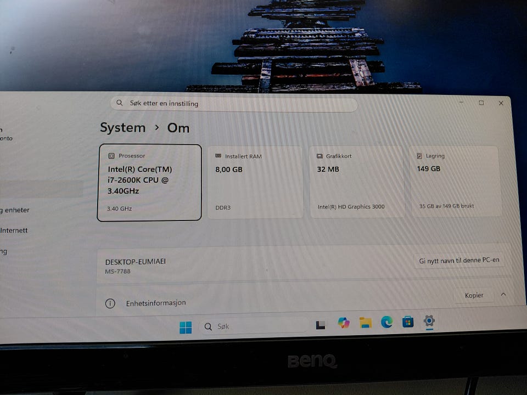Click the Prosessor chip icon
Viewport: 527px width, 395px height.
(x=111, y=156)
